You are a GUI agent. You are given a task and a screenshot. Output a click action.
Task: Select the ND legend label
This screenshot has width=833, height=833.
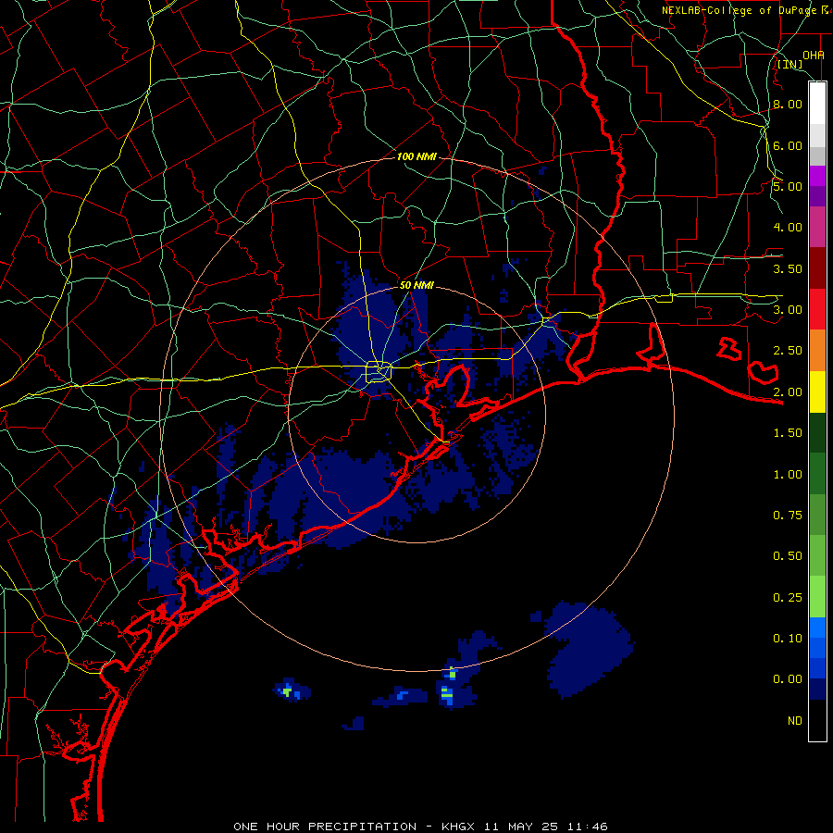click(795, 721)
